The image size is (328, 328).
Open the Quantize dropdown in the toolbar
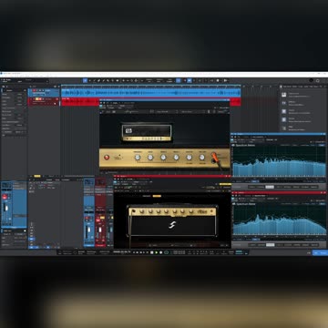(149, 80)
